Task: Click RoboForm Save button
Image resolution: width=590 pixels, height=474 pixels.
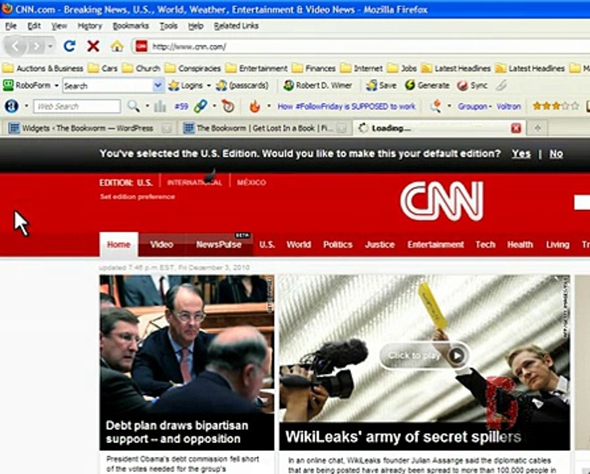Action: tap(381, 86)
